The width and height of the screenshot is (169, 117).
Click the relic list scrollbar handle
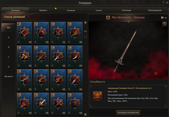coord(85,34)
